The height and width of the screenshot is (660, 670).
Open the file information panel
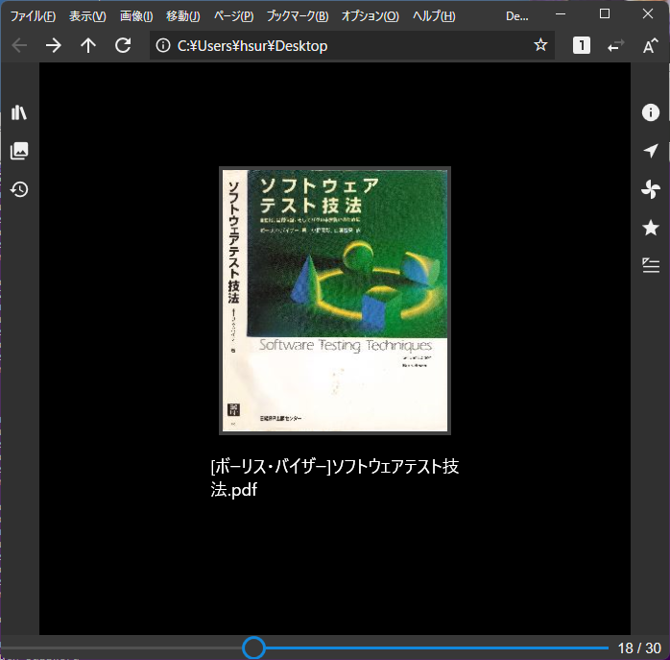651,112
